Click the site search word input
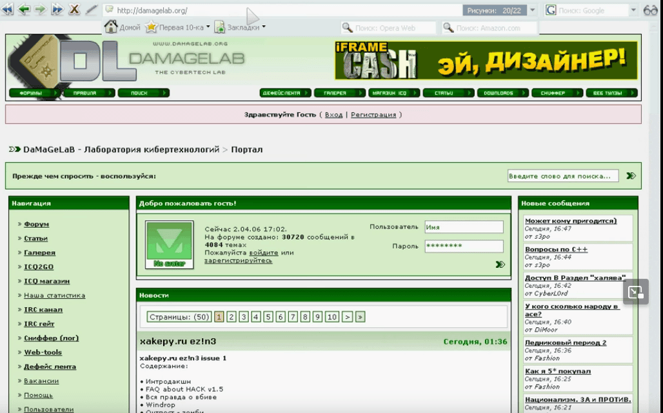 [x=563, y=176]
